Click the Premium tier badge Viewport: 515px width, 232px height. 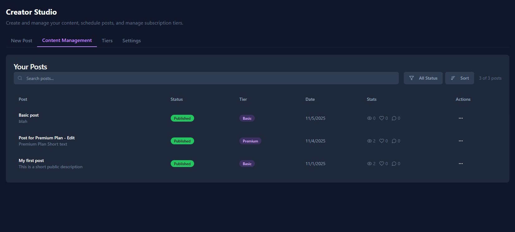tap(250, 141)
